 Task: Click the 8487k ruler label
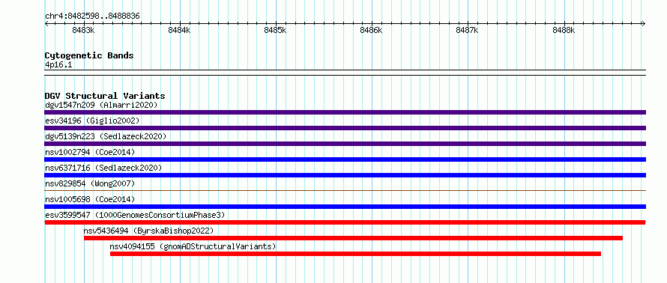[x=468, y=30]
